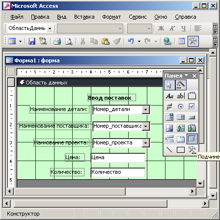Toggle the Toolbox hammer-wrench icon in the main toolbar
Screen dimensions: 220x220
click(193, 41)
